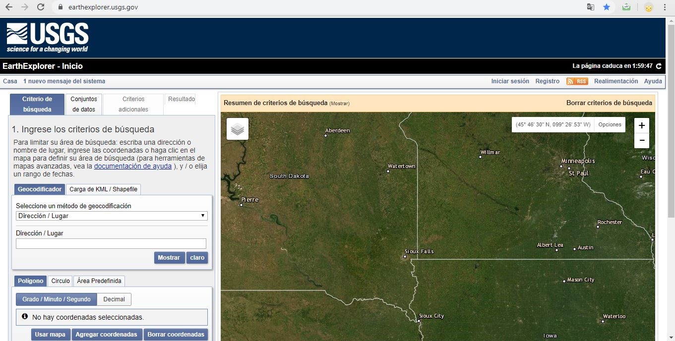Reload the page in the browser
Viewport: 675px width, 341px height.
41,7
